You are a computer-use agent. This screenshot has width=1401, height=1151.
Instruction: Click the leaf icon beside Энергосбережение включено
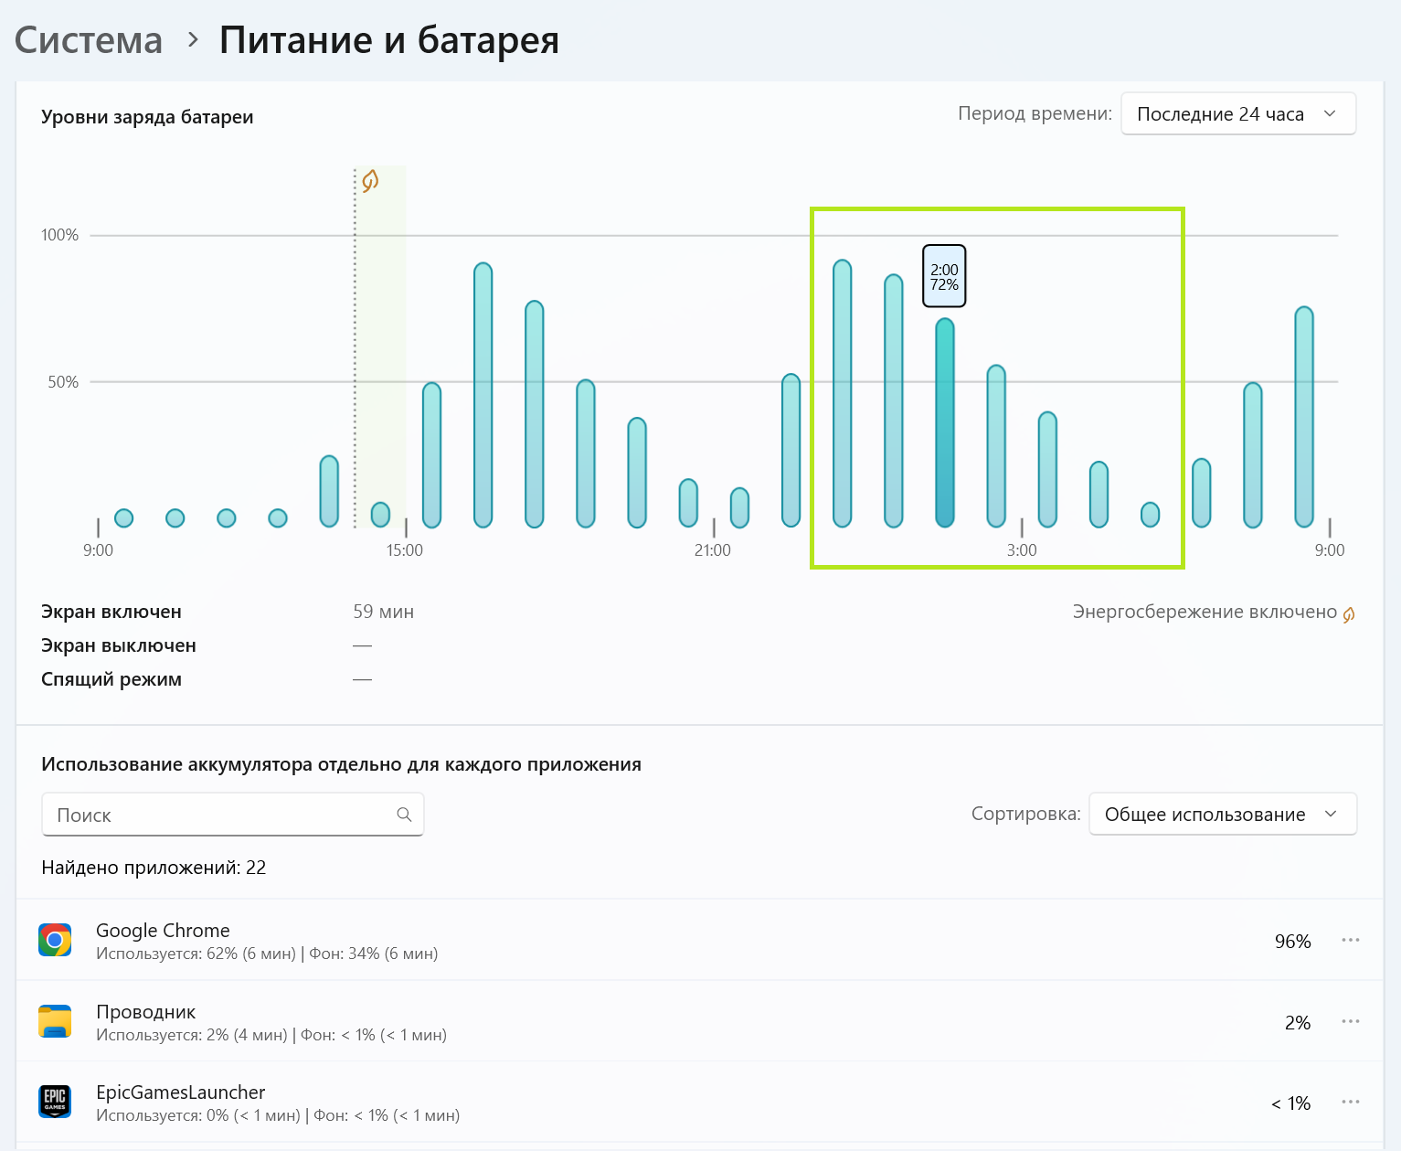pos(1349,614)
